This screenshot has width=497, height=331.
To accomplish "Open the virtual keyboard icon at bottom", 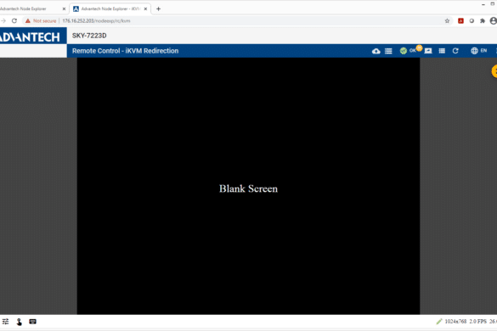I will (x=32, y=322).
